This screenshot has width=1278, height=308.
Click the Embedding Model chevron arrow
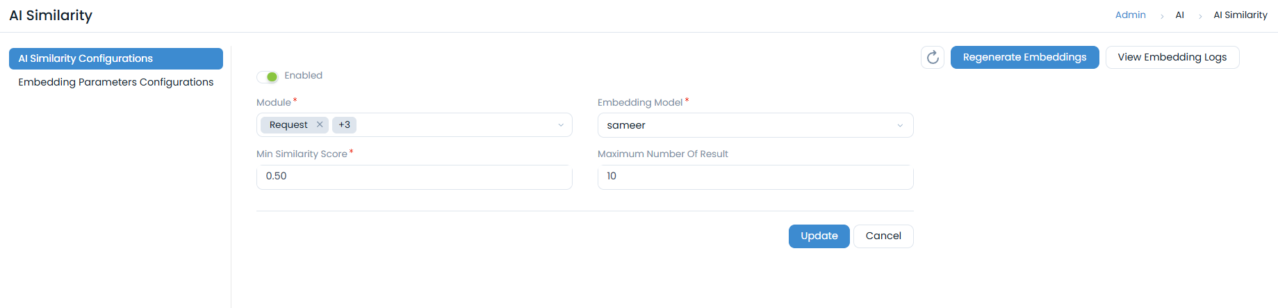(x=900, y=126)
